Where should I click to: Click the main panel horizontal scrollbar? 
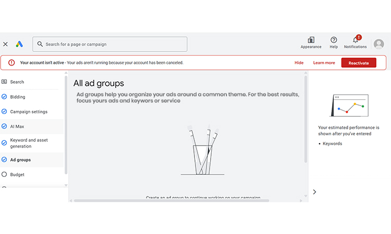point(172,200)
